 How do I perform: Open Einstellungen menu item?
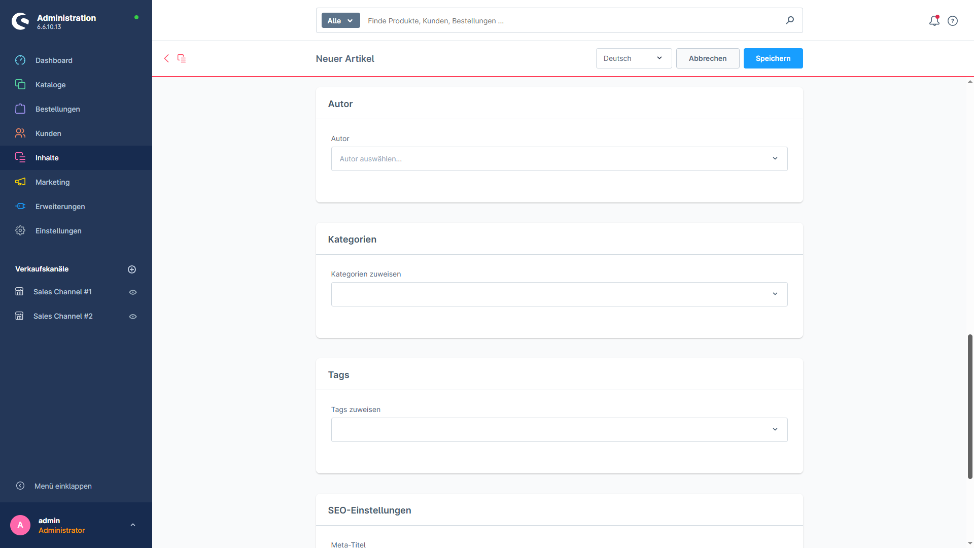tap(76, 231)
